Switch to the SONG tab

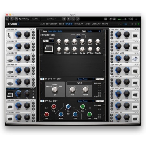click(61, 24)
